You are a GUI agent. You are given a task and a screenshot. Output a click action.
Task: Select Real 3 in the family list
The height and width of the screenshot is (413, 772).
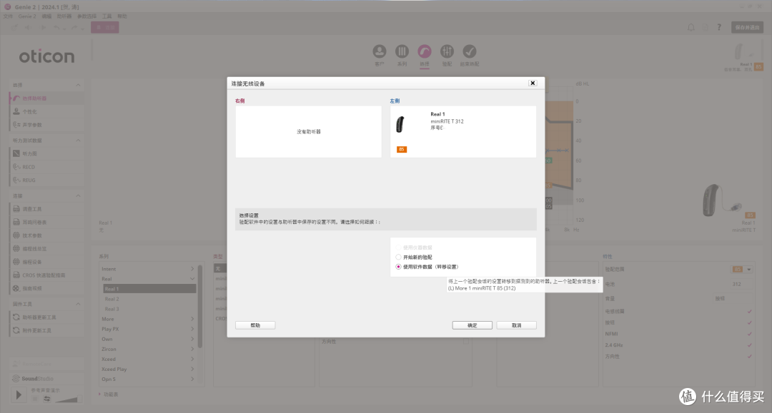(149, 309)
